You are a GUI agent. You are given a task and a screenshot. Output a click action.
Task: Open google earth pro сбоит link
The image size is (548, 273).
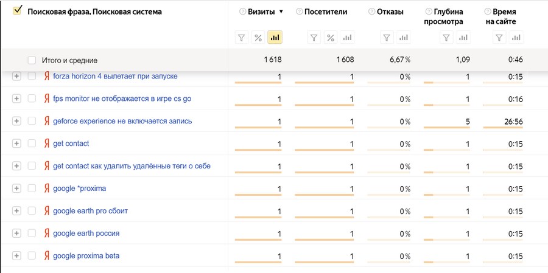tap(91, 211)
